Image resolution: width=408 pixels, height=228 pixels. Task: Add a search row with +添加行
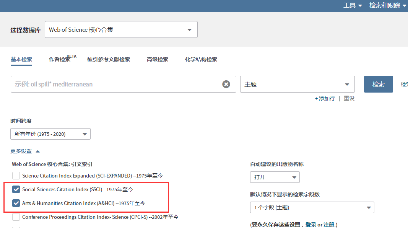click(325, 98)
